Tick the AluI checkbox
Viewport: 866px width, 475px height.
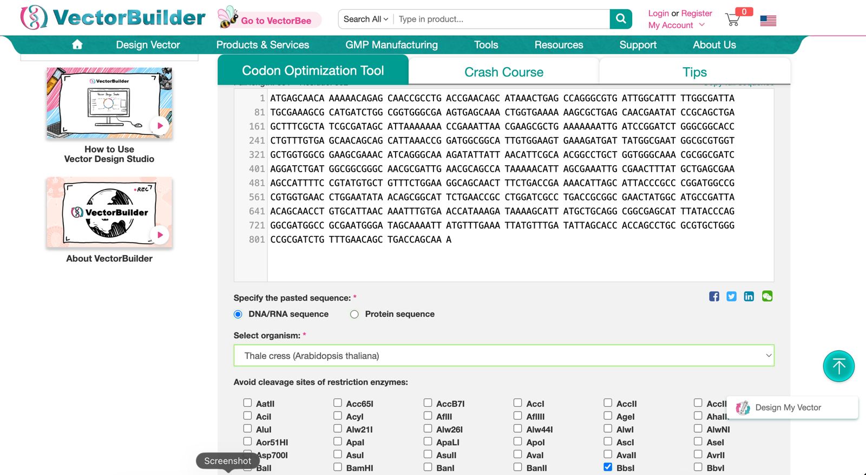coord(247,428)
